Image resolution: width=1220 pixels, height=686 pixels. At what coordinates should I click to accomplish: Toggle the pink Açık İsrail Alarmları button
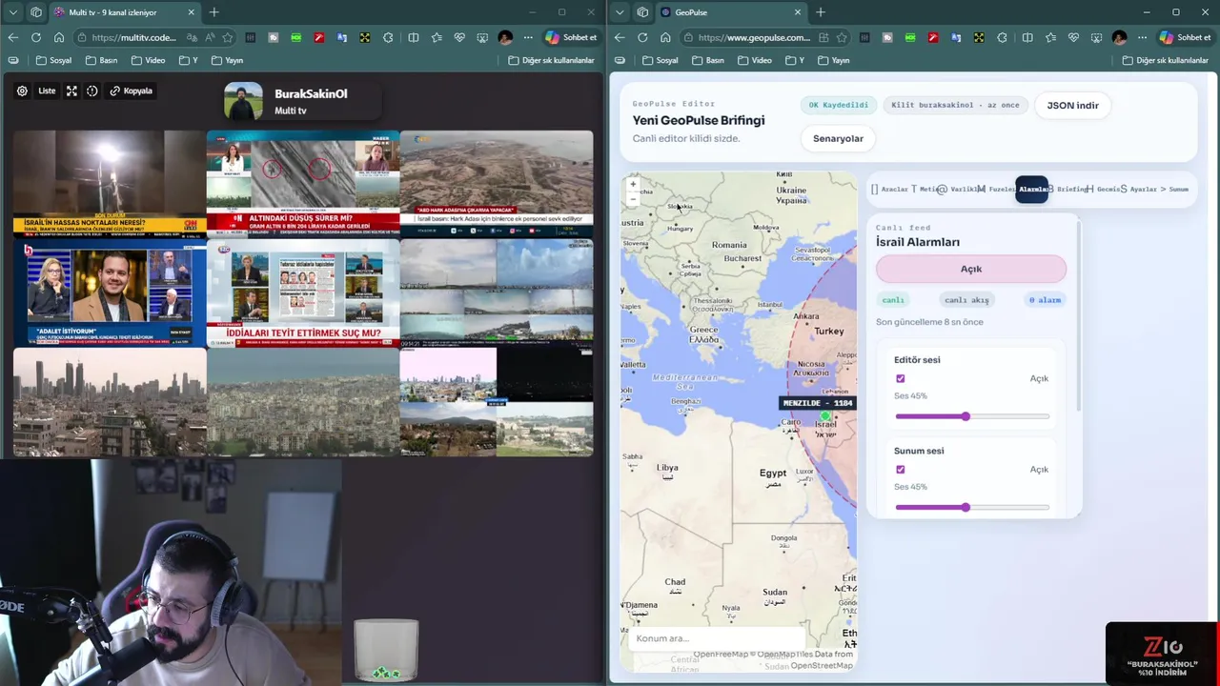coord(971,269)
